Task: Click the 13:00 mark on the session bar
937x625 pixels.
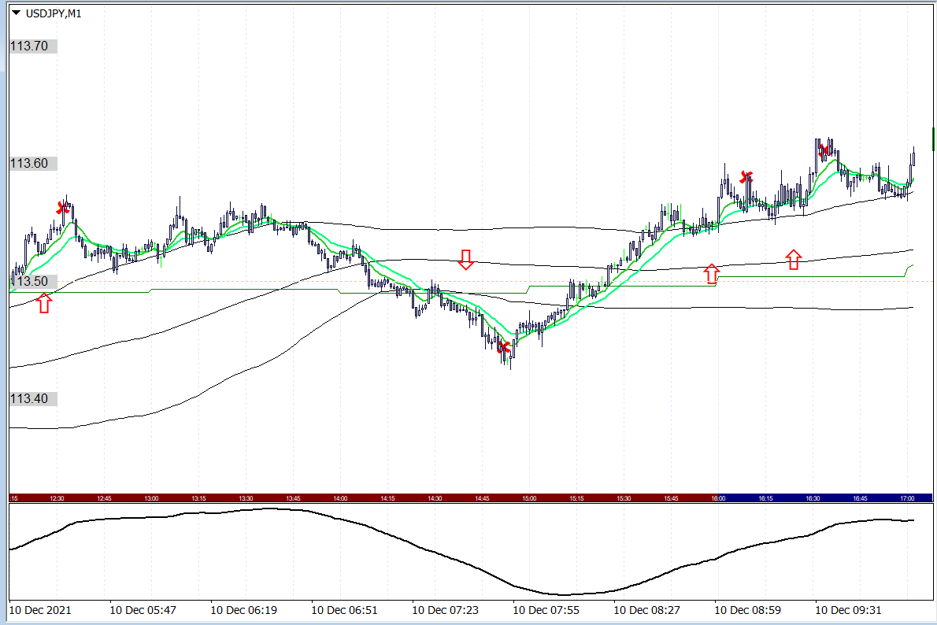Action: (152, 498)
